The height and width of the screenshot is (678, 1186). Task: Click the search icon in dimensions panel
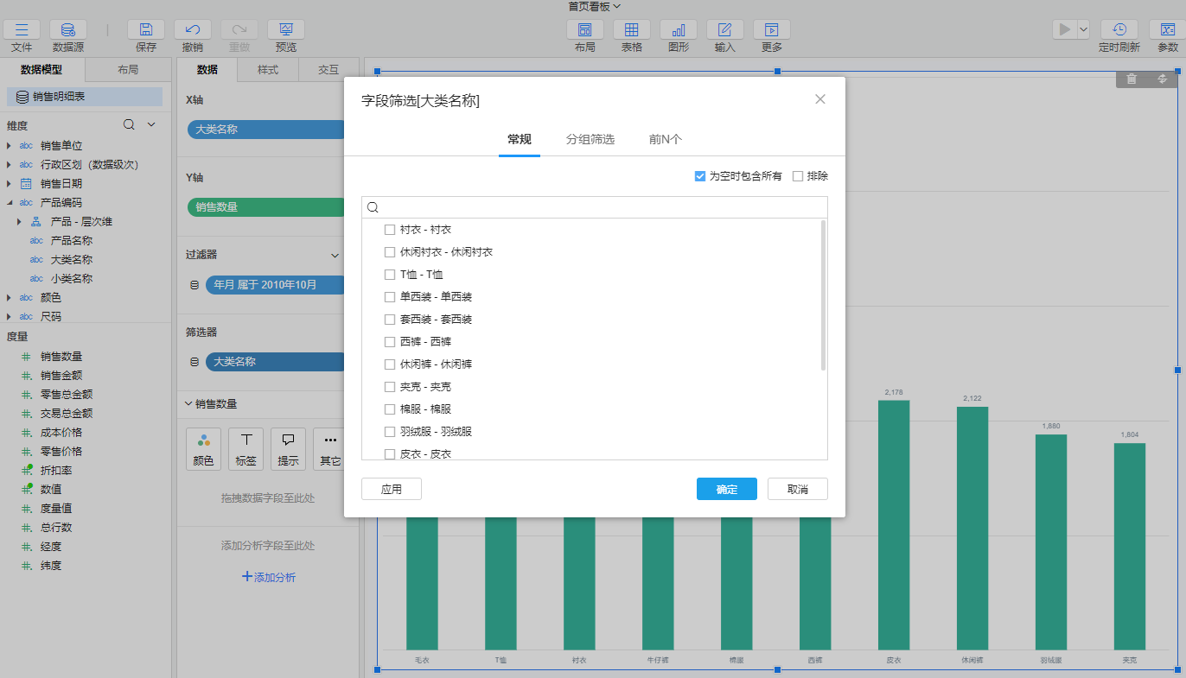[129, 124]
